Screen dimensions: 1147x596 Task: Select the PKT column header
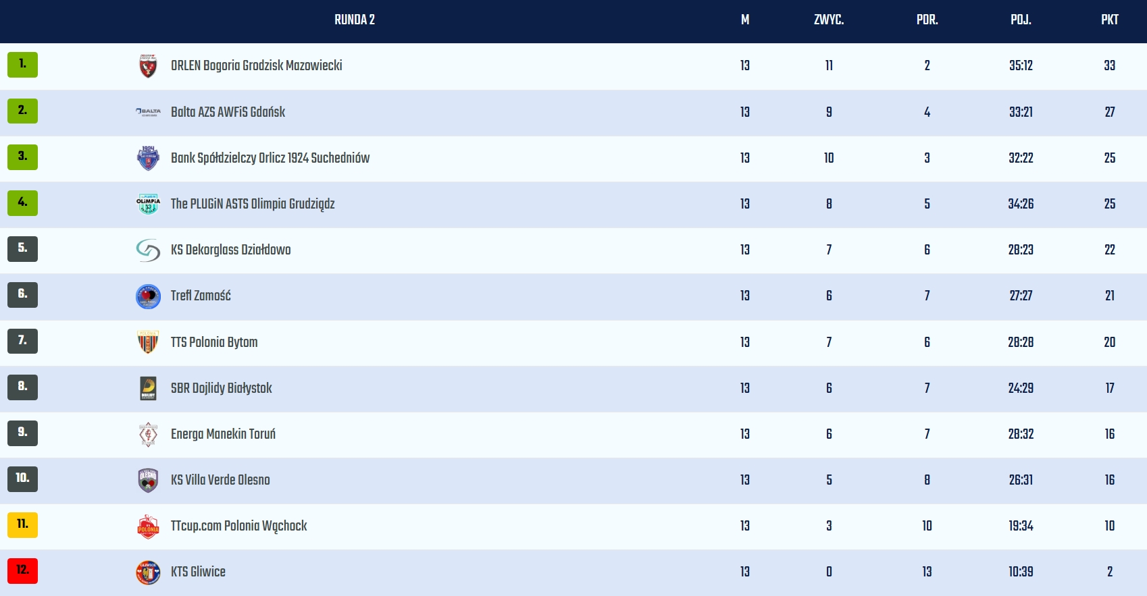tap(1109, 20)
